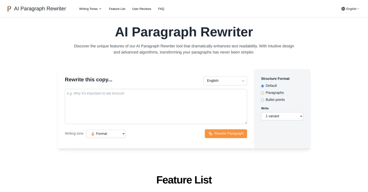Open the FAQ nav link
Screen dimensions: 368x192
click(x=161, y=9)
